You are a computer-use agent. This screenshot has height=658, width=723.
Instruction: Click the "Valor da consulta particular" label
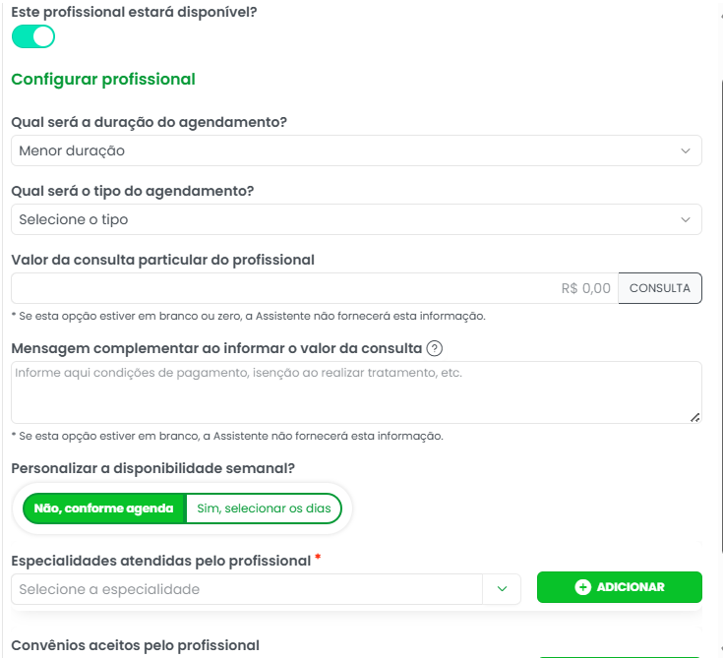(x=162, y=260)
